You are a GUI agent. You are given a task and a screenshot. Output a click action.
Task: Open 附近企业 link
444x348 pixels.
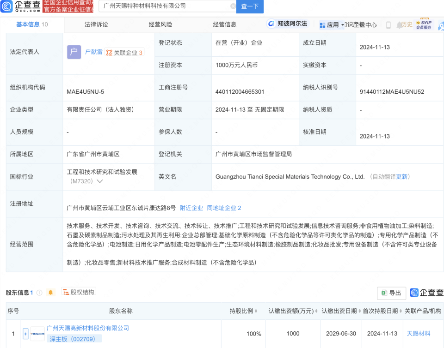[191, 208]
